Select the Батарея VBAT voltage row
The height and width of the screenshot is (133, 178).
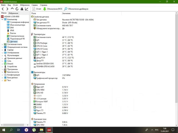pos(51,102)
